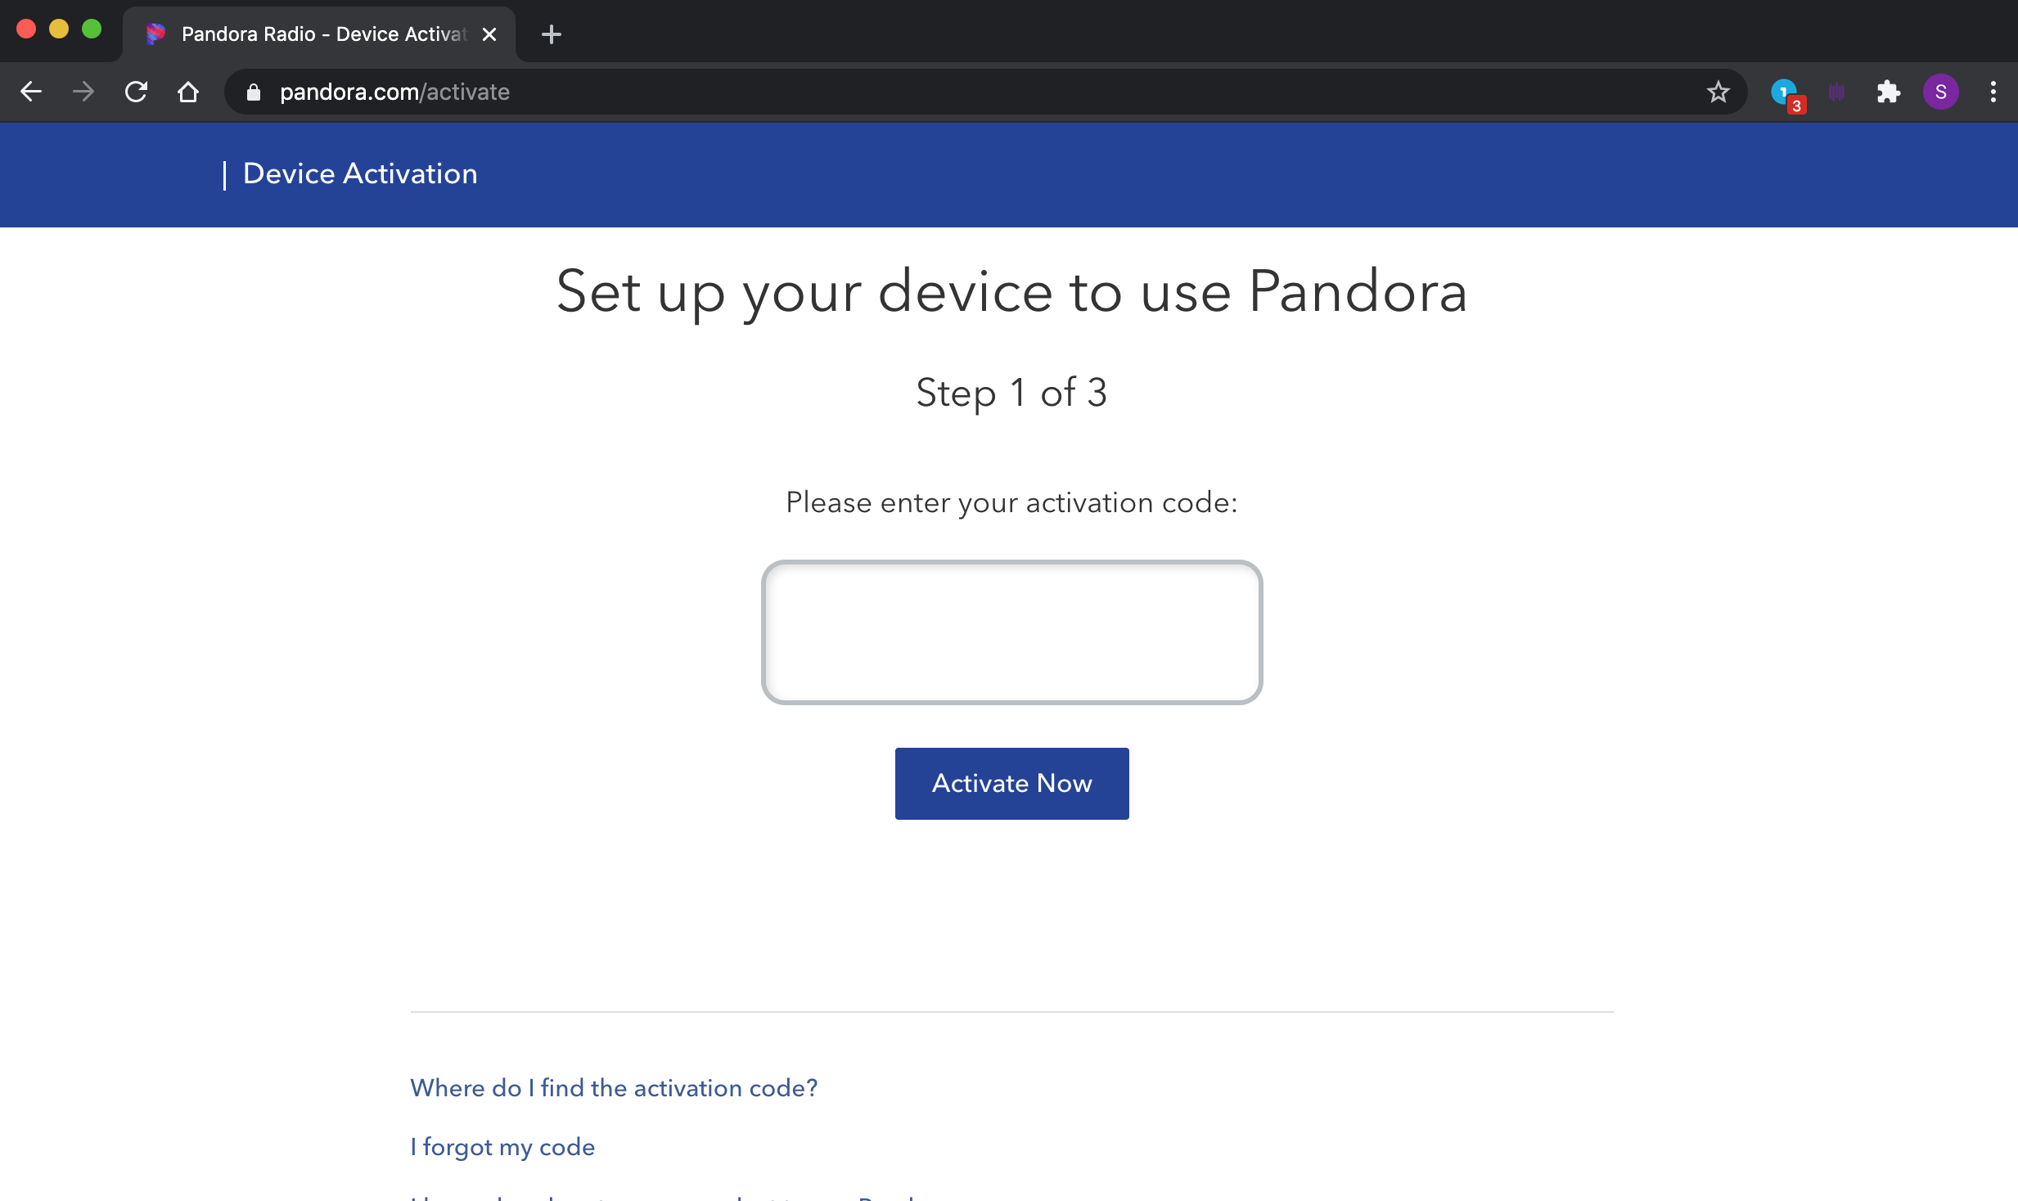The image size is (2018, 1201).
Task: Click the browser back arrow
Action: tap(31, 92)
